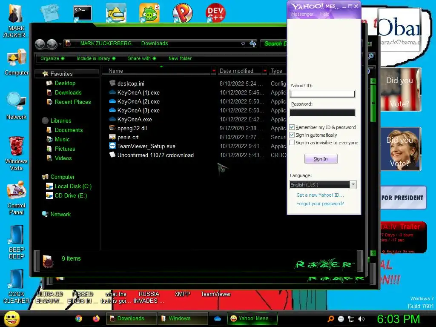Click the MARK ZUCKERBERG breadcrumb
The image size is (436, 327).
(106, 43)
